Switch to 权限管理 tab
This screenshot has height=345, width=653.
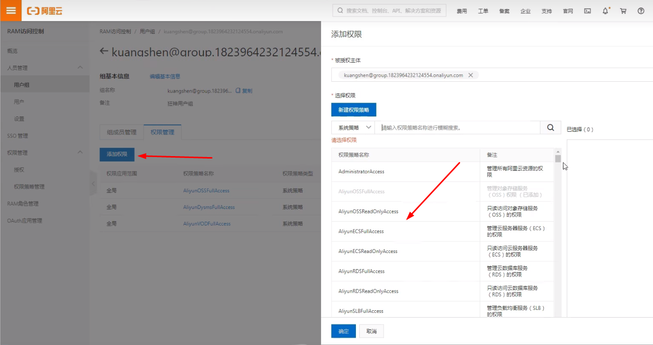coord(163,132)
